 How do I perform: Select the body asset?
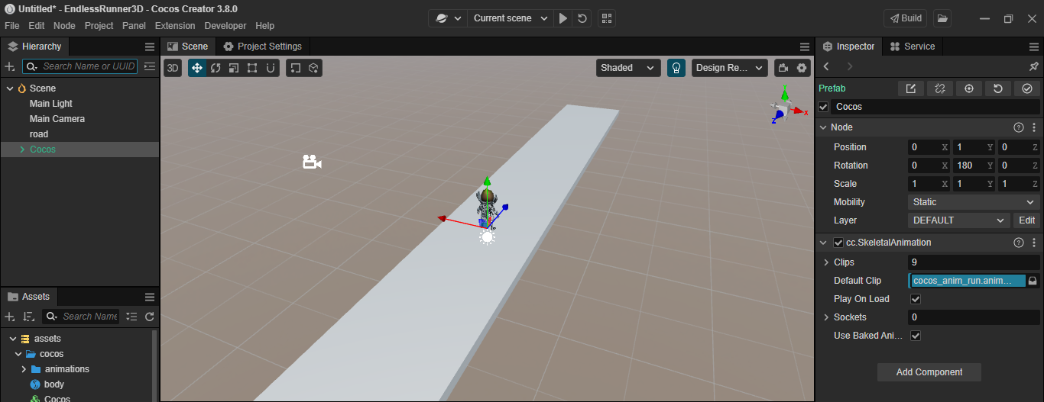click(54, 384)
